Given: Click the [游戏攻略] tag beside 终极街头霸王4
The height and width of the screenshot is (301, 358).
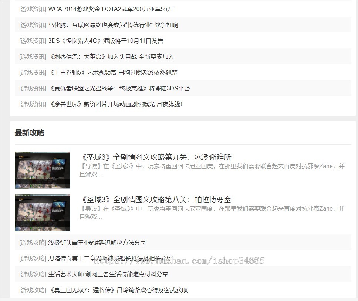Looking at the screenshot, I should pos(33,242).
